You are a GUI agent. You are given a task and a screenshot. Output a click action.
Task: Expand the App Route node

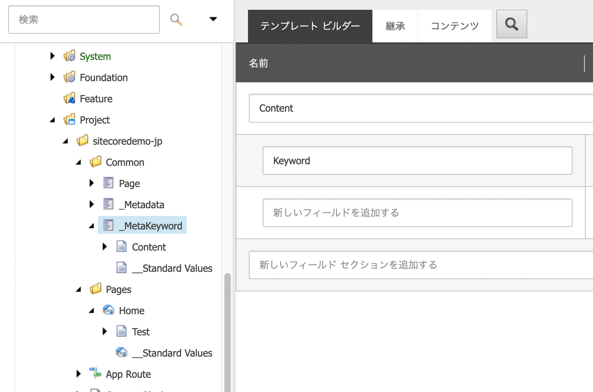(x=78, y=374)
